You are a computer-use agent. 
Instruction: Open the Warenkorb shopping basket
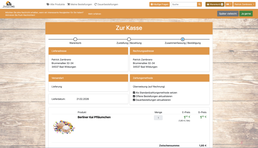click(x=215, y=4)
